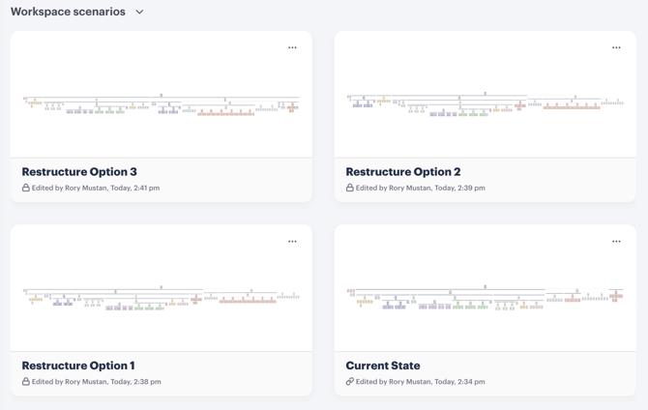Click the lock icon on Restructure Option 1
This screenshot has width=648, height=410.
point(25,382)
